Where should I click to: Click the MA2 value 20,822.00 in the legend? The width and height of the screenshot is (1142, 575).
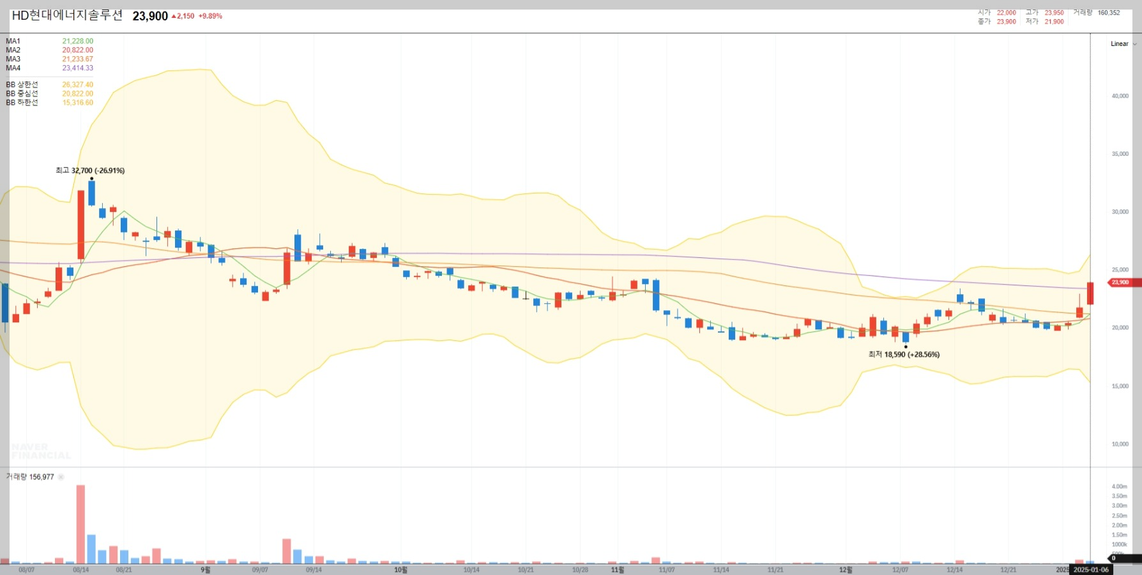(78, 50)
